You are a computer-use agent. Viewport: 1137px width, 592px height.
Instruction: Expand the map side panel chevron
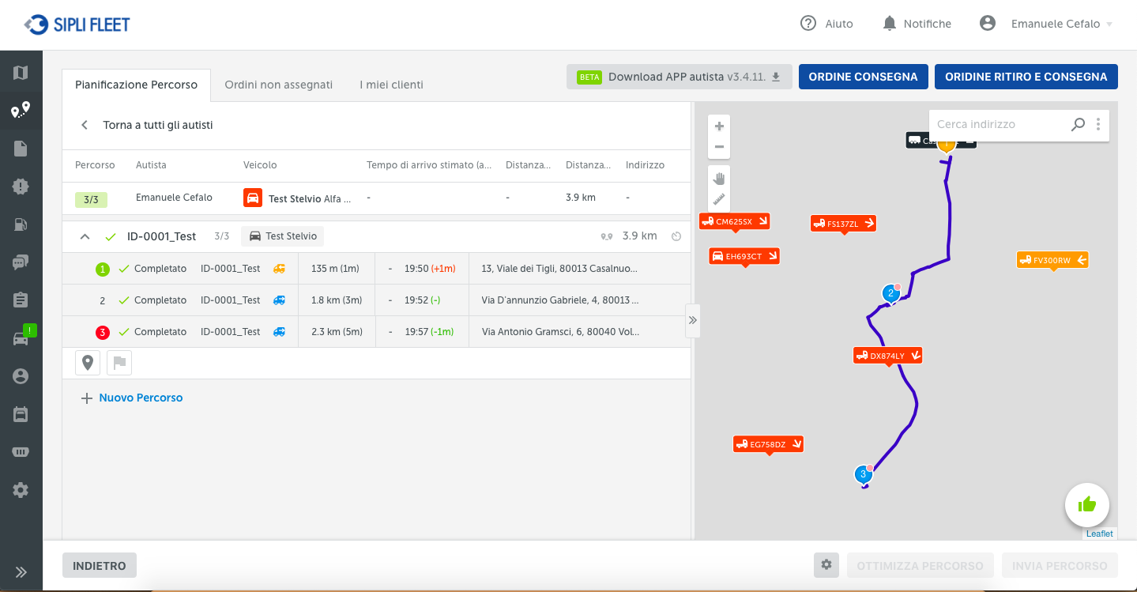tap(693, 320)
